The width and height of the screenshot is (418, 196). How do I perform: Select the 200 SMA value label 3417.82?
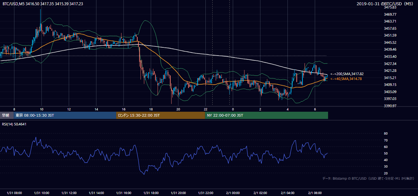point(347,74)
